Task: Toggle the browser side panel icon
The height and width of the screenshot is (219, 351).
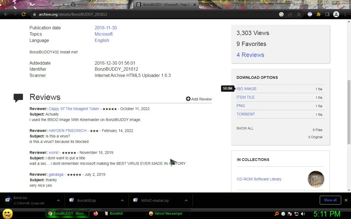Action: click(x=327, y=14)
